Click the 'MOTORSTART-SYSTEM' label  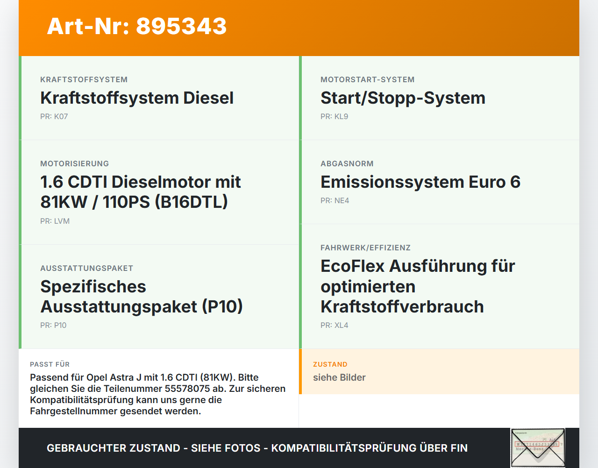click(368, 80)
